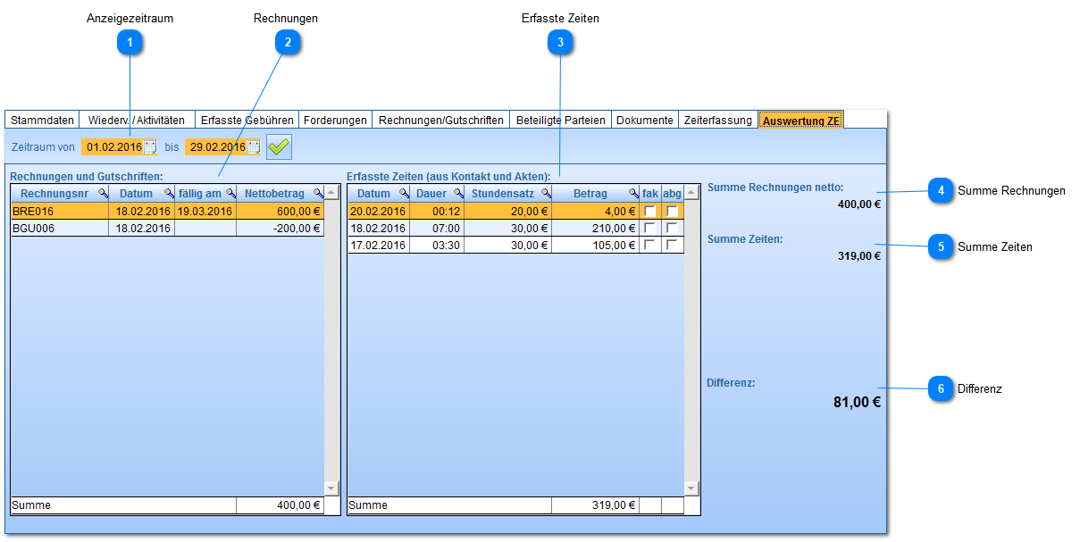Select time entry dated 20.02.2016
The width and height of the screenshot is (1080, 542).
click(x=515, y=212)
